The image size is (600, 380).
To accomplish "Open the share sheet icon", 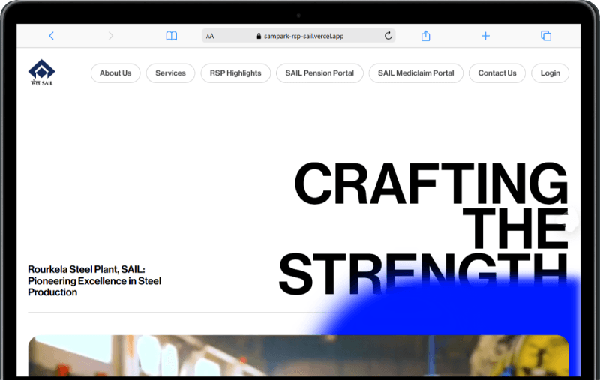I will pyautogui.click(x=426, y=36).
